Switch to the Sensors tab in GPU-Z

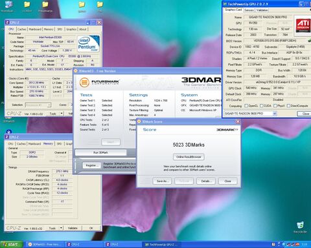(249, 10)
